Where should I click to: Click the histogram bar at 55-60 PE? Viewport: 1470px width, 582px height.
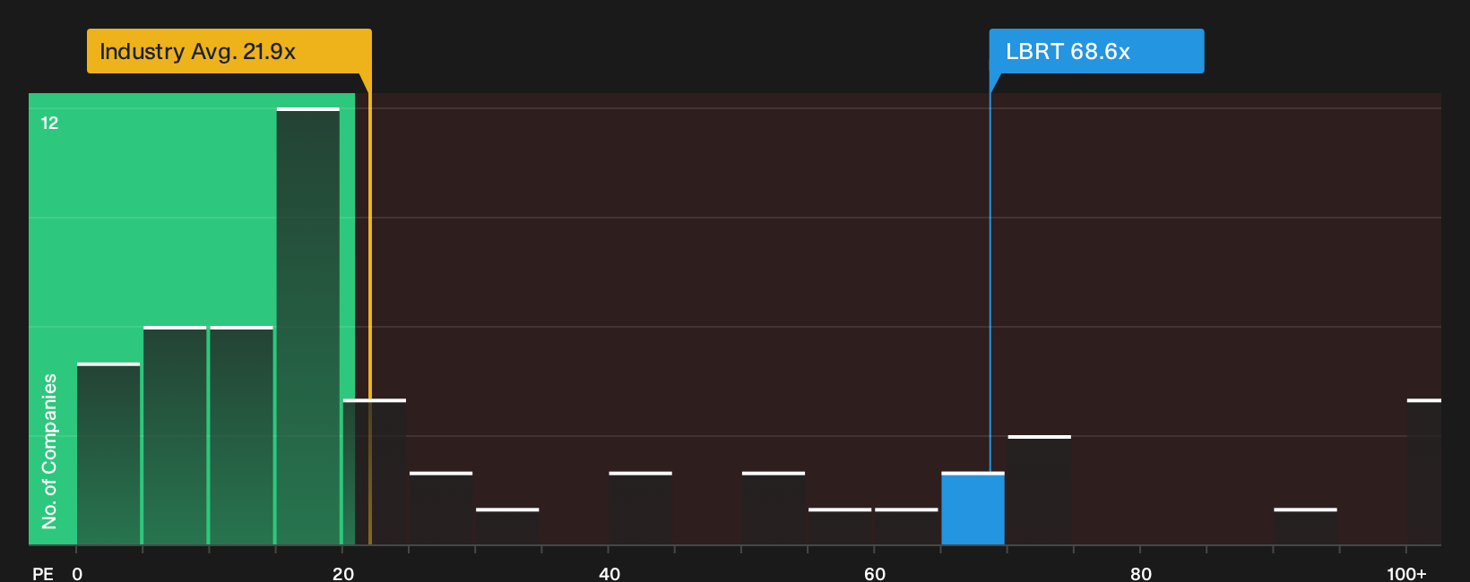point(840,526)
